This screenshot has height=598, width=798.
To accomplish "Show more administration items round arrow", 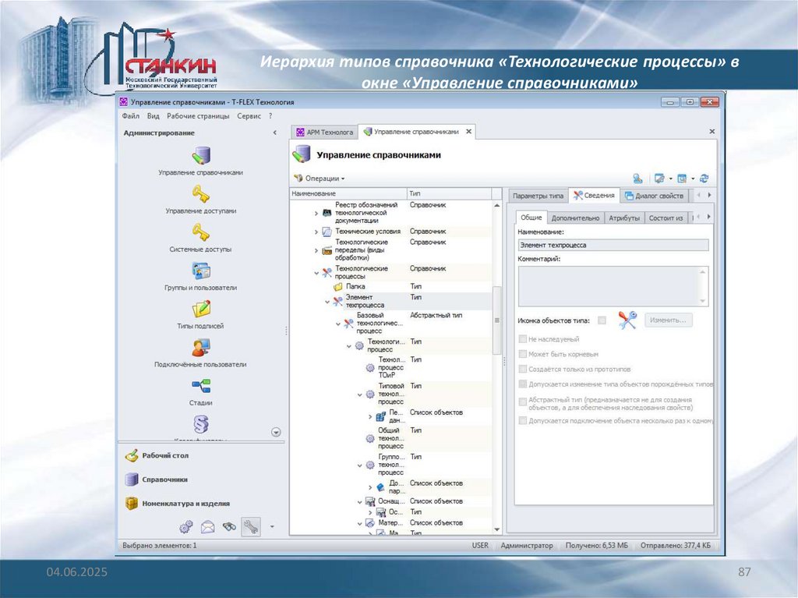I will (276, 432).
